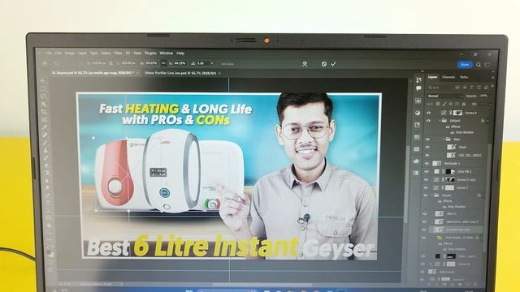Open the workspace switcher icon
520x292 pixels.
pyautogui.click(x=487, y=65)
